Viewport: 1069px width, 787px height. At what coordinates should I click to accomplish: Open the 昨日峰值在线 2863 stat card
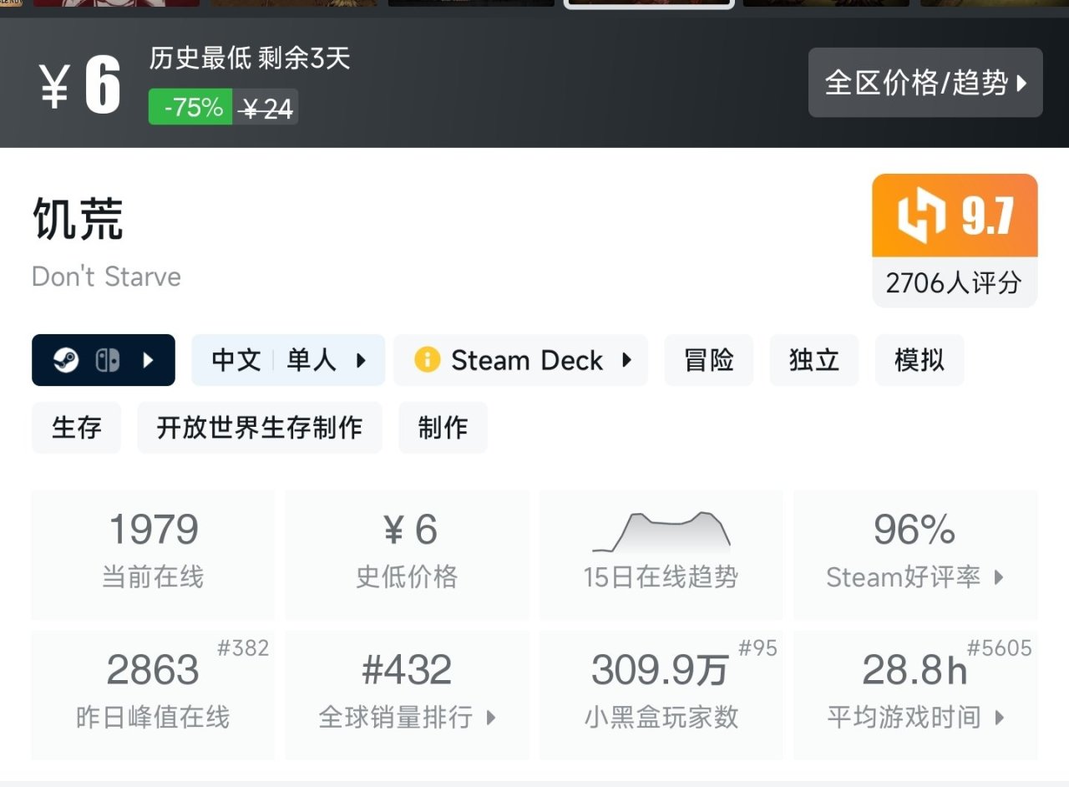coord(153,695)
